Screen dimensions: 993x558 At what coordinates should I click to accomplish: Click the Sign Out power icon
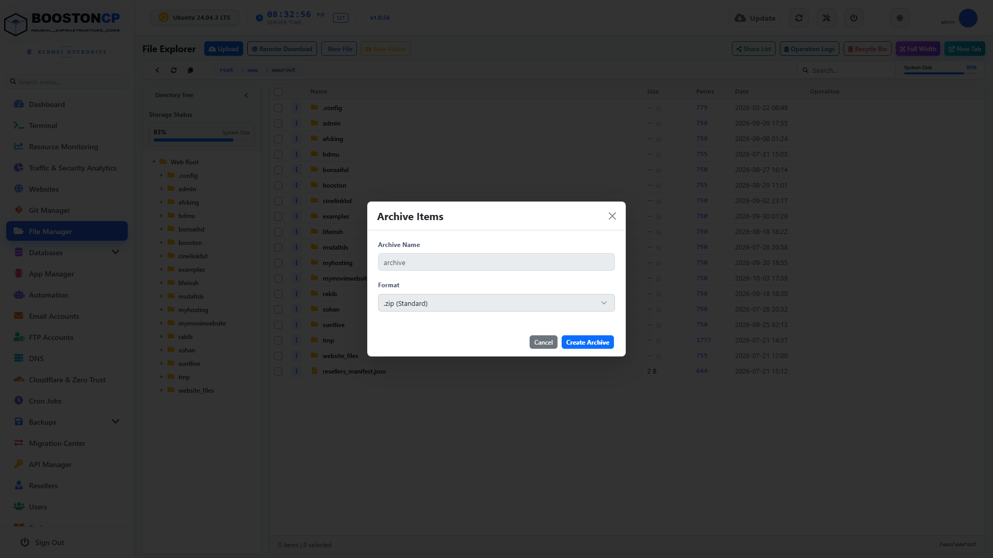24,542
